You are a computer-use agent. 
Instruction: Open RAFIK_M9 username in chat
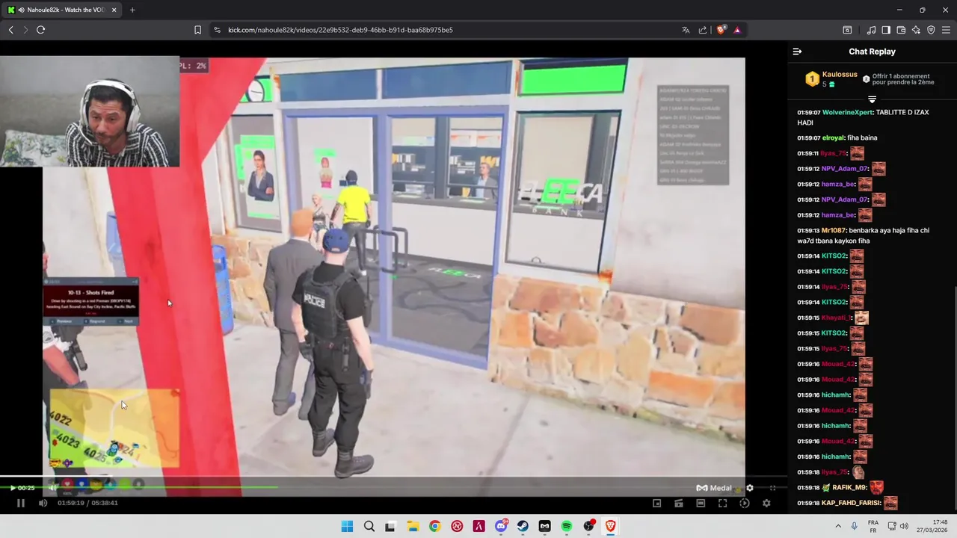point(849,487)
